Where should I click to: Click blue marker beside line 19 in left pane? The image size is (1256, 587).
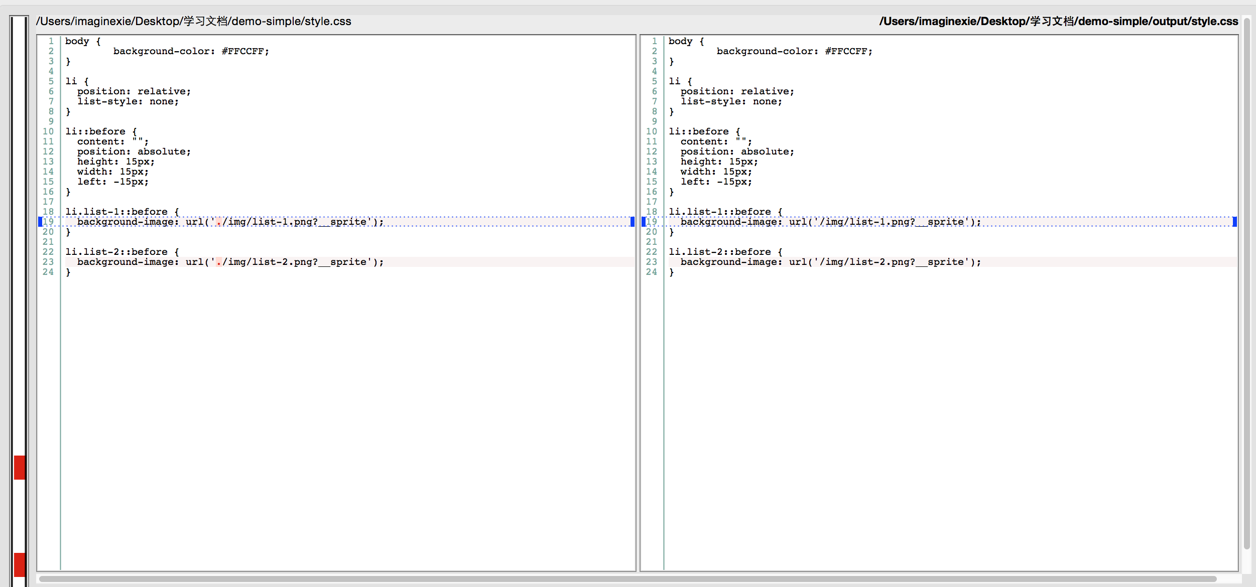point(40,222)
